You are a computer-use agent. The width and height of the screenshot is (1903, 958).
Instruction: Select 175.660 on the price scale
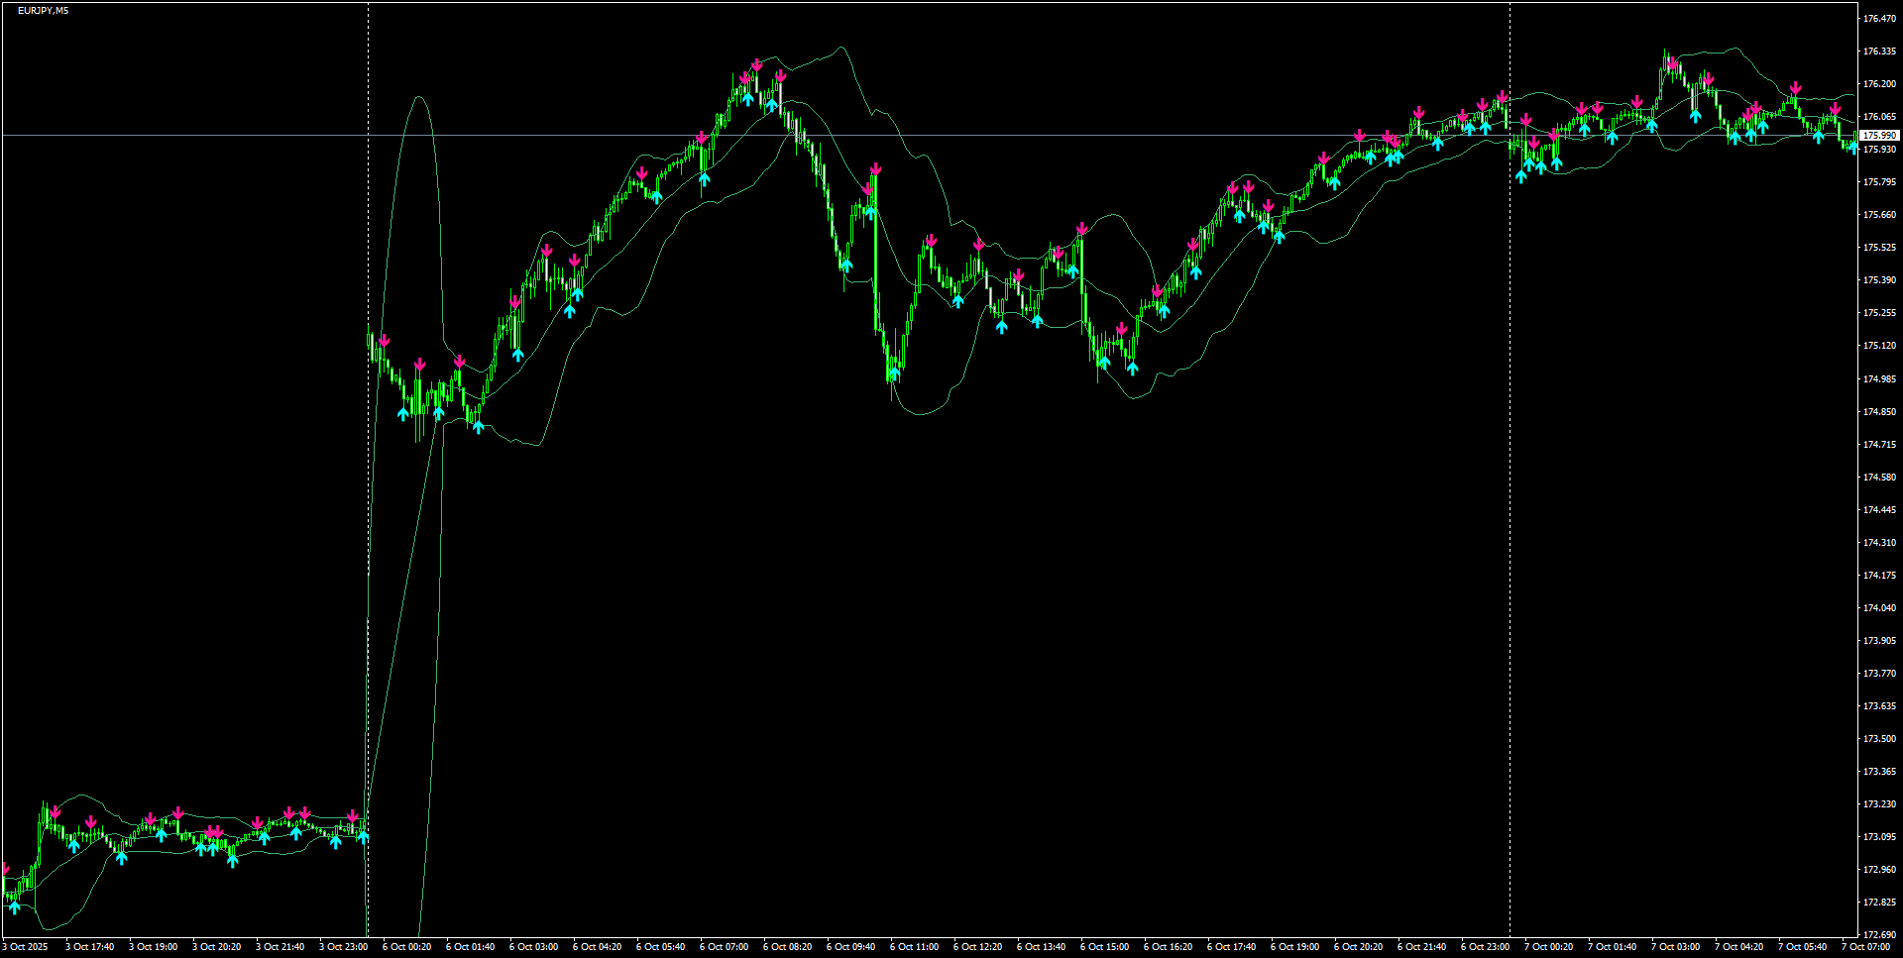(1880, 215)
